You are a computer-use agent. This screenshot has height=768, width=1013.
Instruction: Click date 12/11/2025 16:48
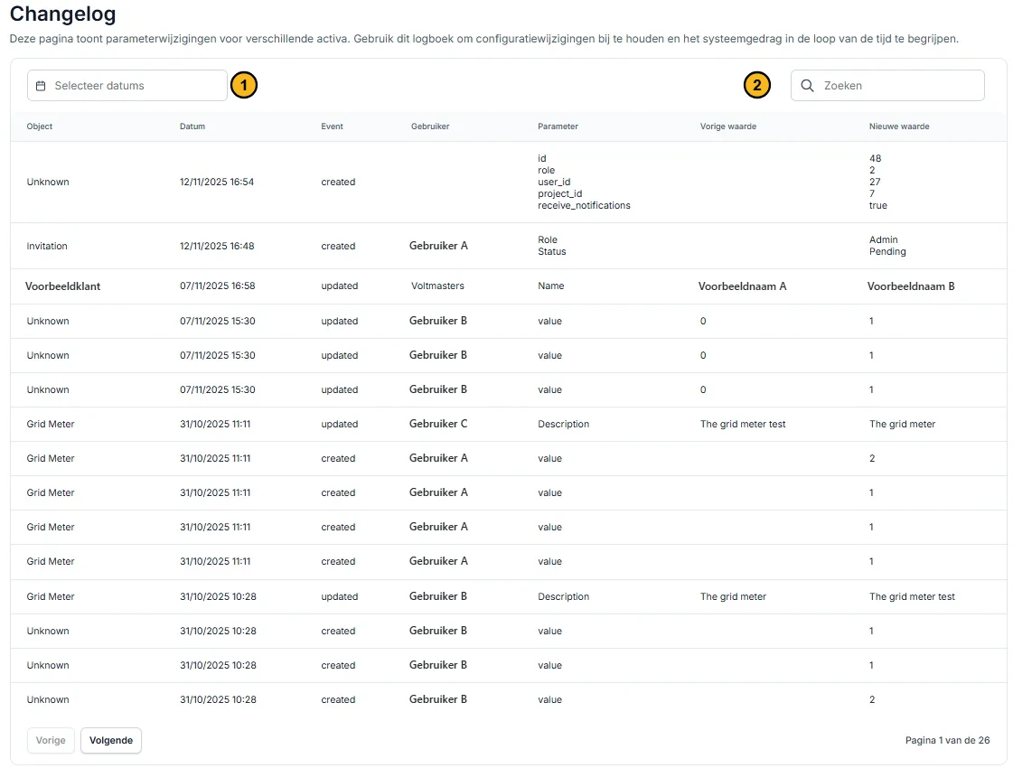[217, 246]
